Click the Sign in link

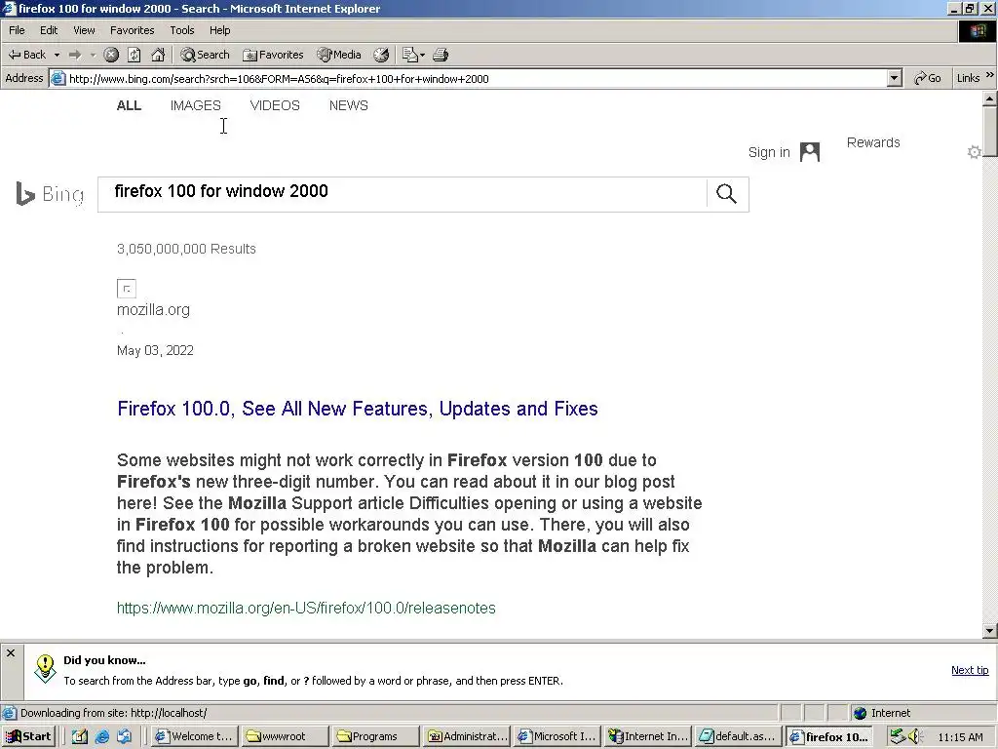769,152
